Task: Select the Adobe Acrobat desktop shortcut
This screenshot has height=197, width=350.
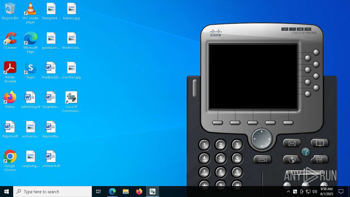Action: [10, 72]
